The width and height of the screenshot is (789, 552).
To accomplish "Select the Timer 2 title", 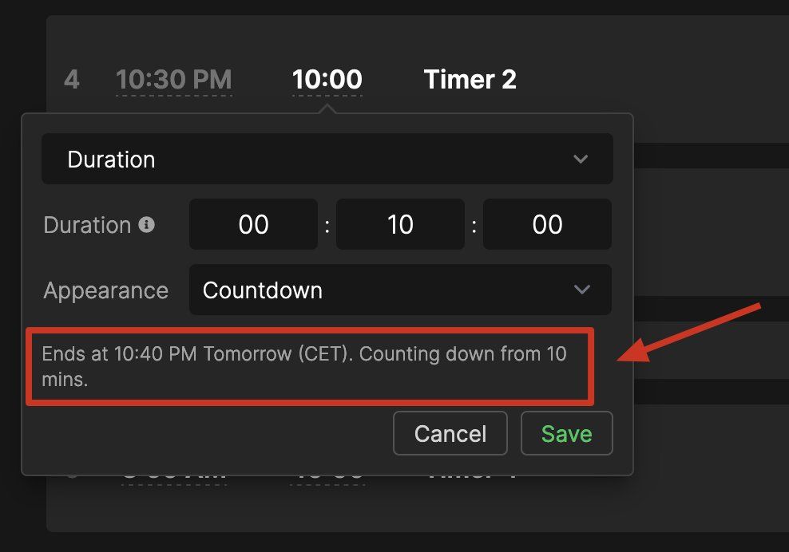I will point(470,80).
